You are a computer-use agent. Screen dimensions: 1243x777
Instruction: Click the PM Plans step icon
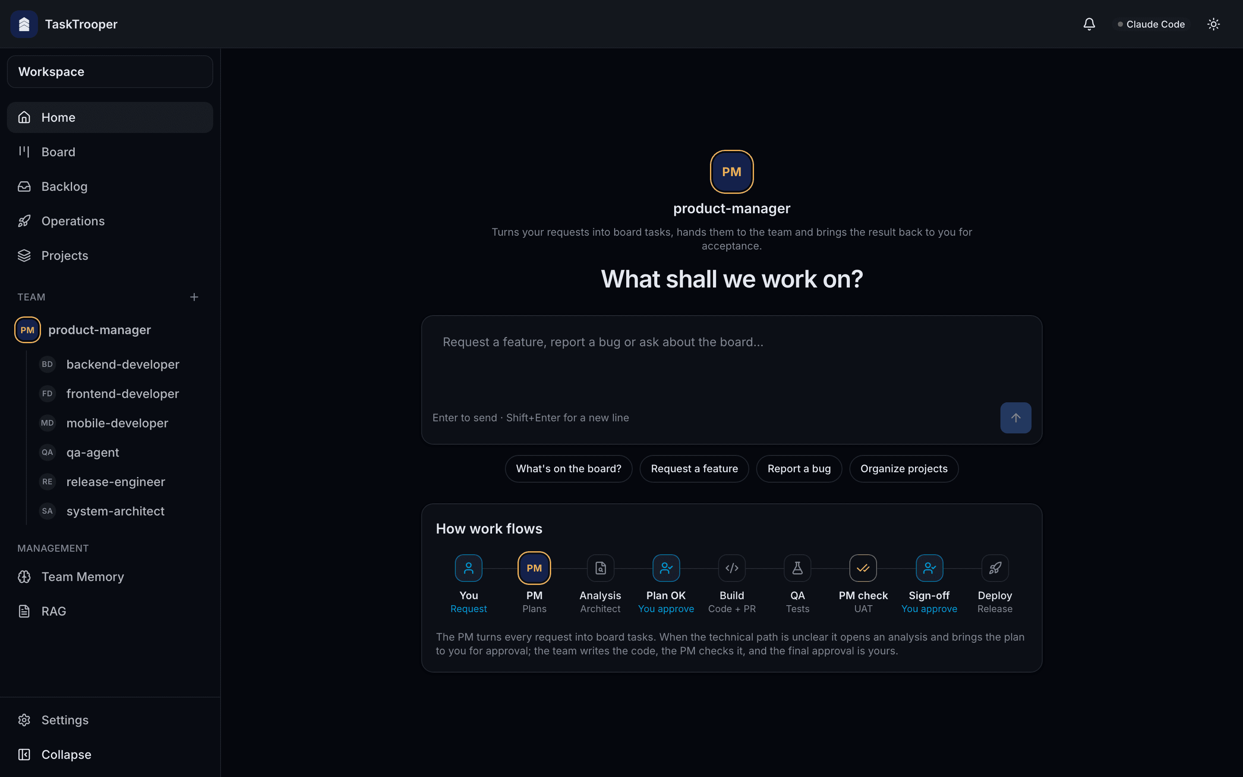tap(534, 568)
